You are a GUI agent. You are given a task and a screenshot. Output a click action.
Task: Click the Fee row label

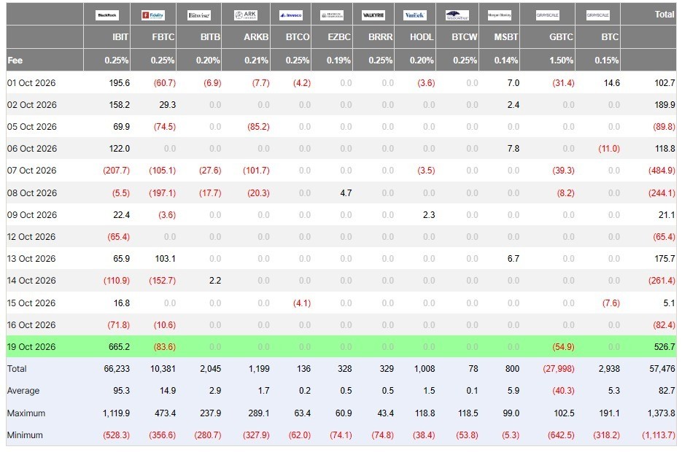click(15, 61)
